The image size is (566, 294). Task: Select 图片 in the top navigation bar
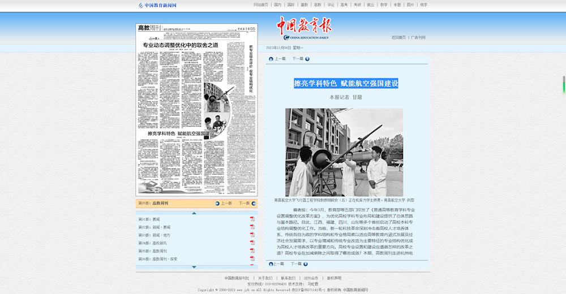point(410,5)
